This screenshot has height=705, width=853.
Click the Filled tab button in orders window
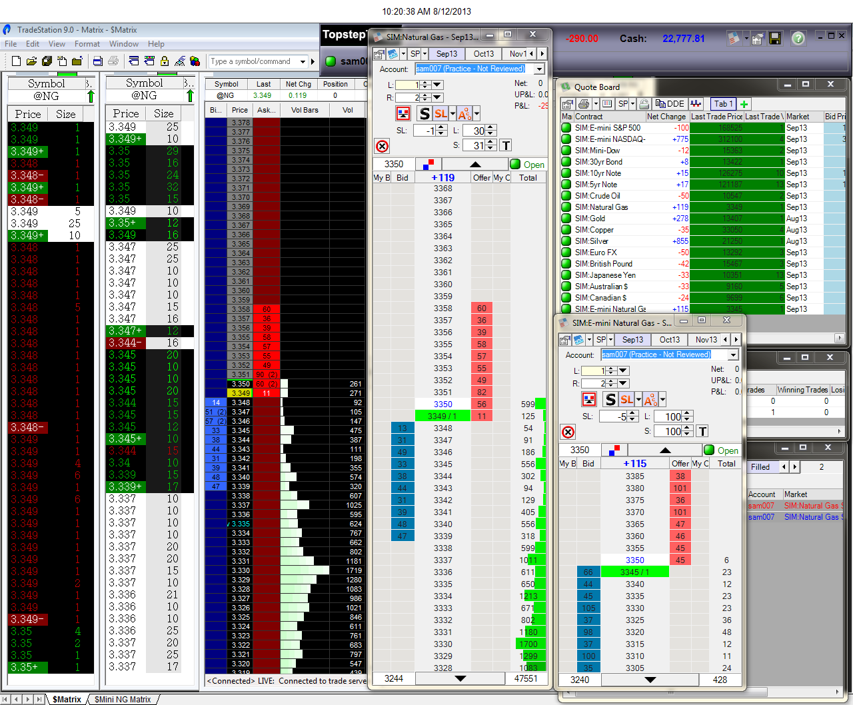[x=760, y=467]
